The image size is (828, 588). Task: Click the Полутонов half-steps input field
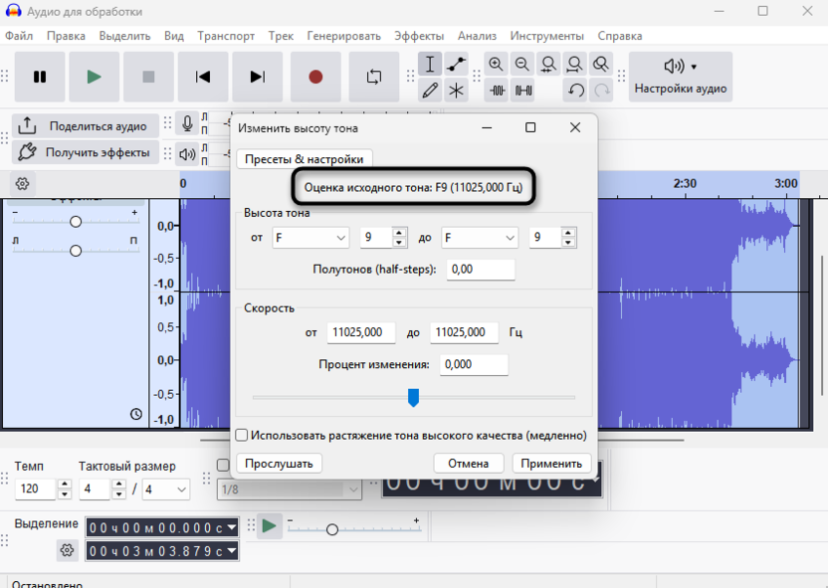(x=481, y=270)
